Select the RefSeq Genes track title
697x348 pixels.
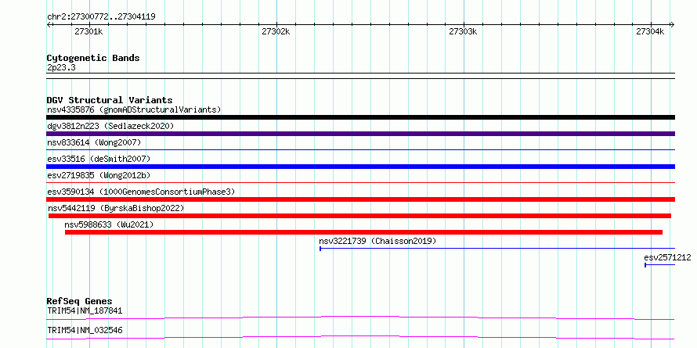79,301
